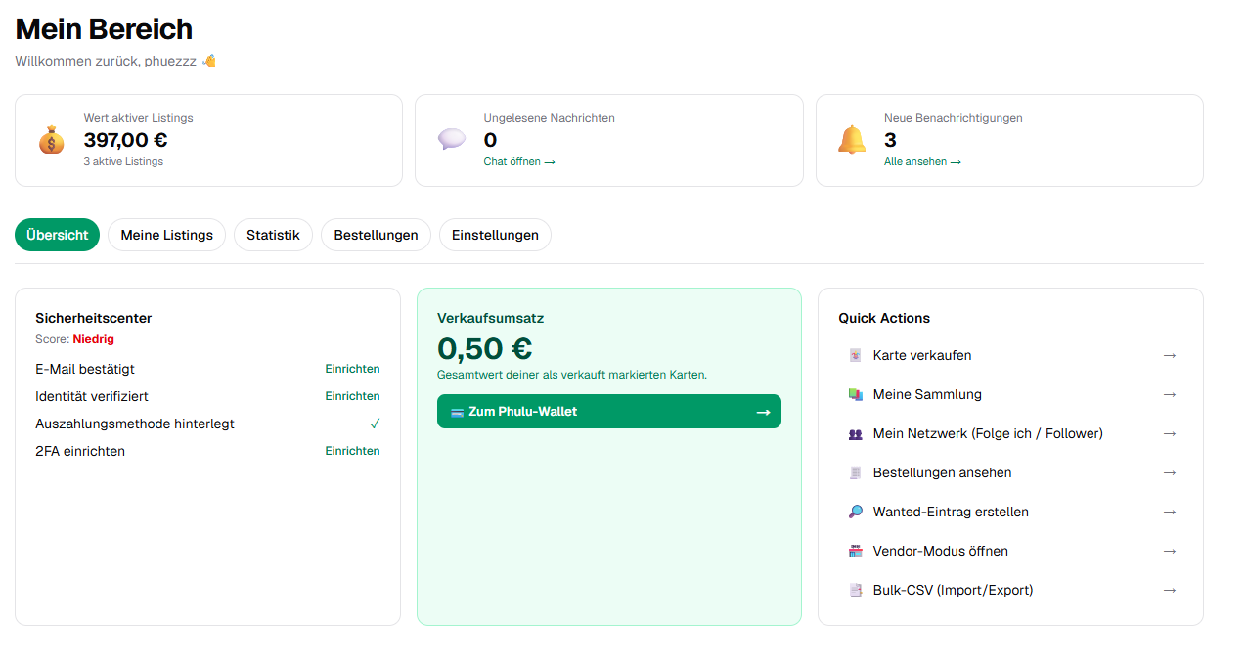
Task: Click the Mein Bereich heading
Action: (104, 28)
